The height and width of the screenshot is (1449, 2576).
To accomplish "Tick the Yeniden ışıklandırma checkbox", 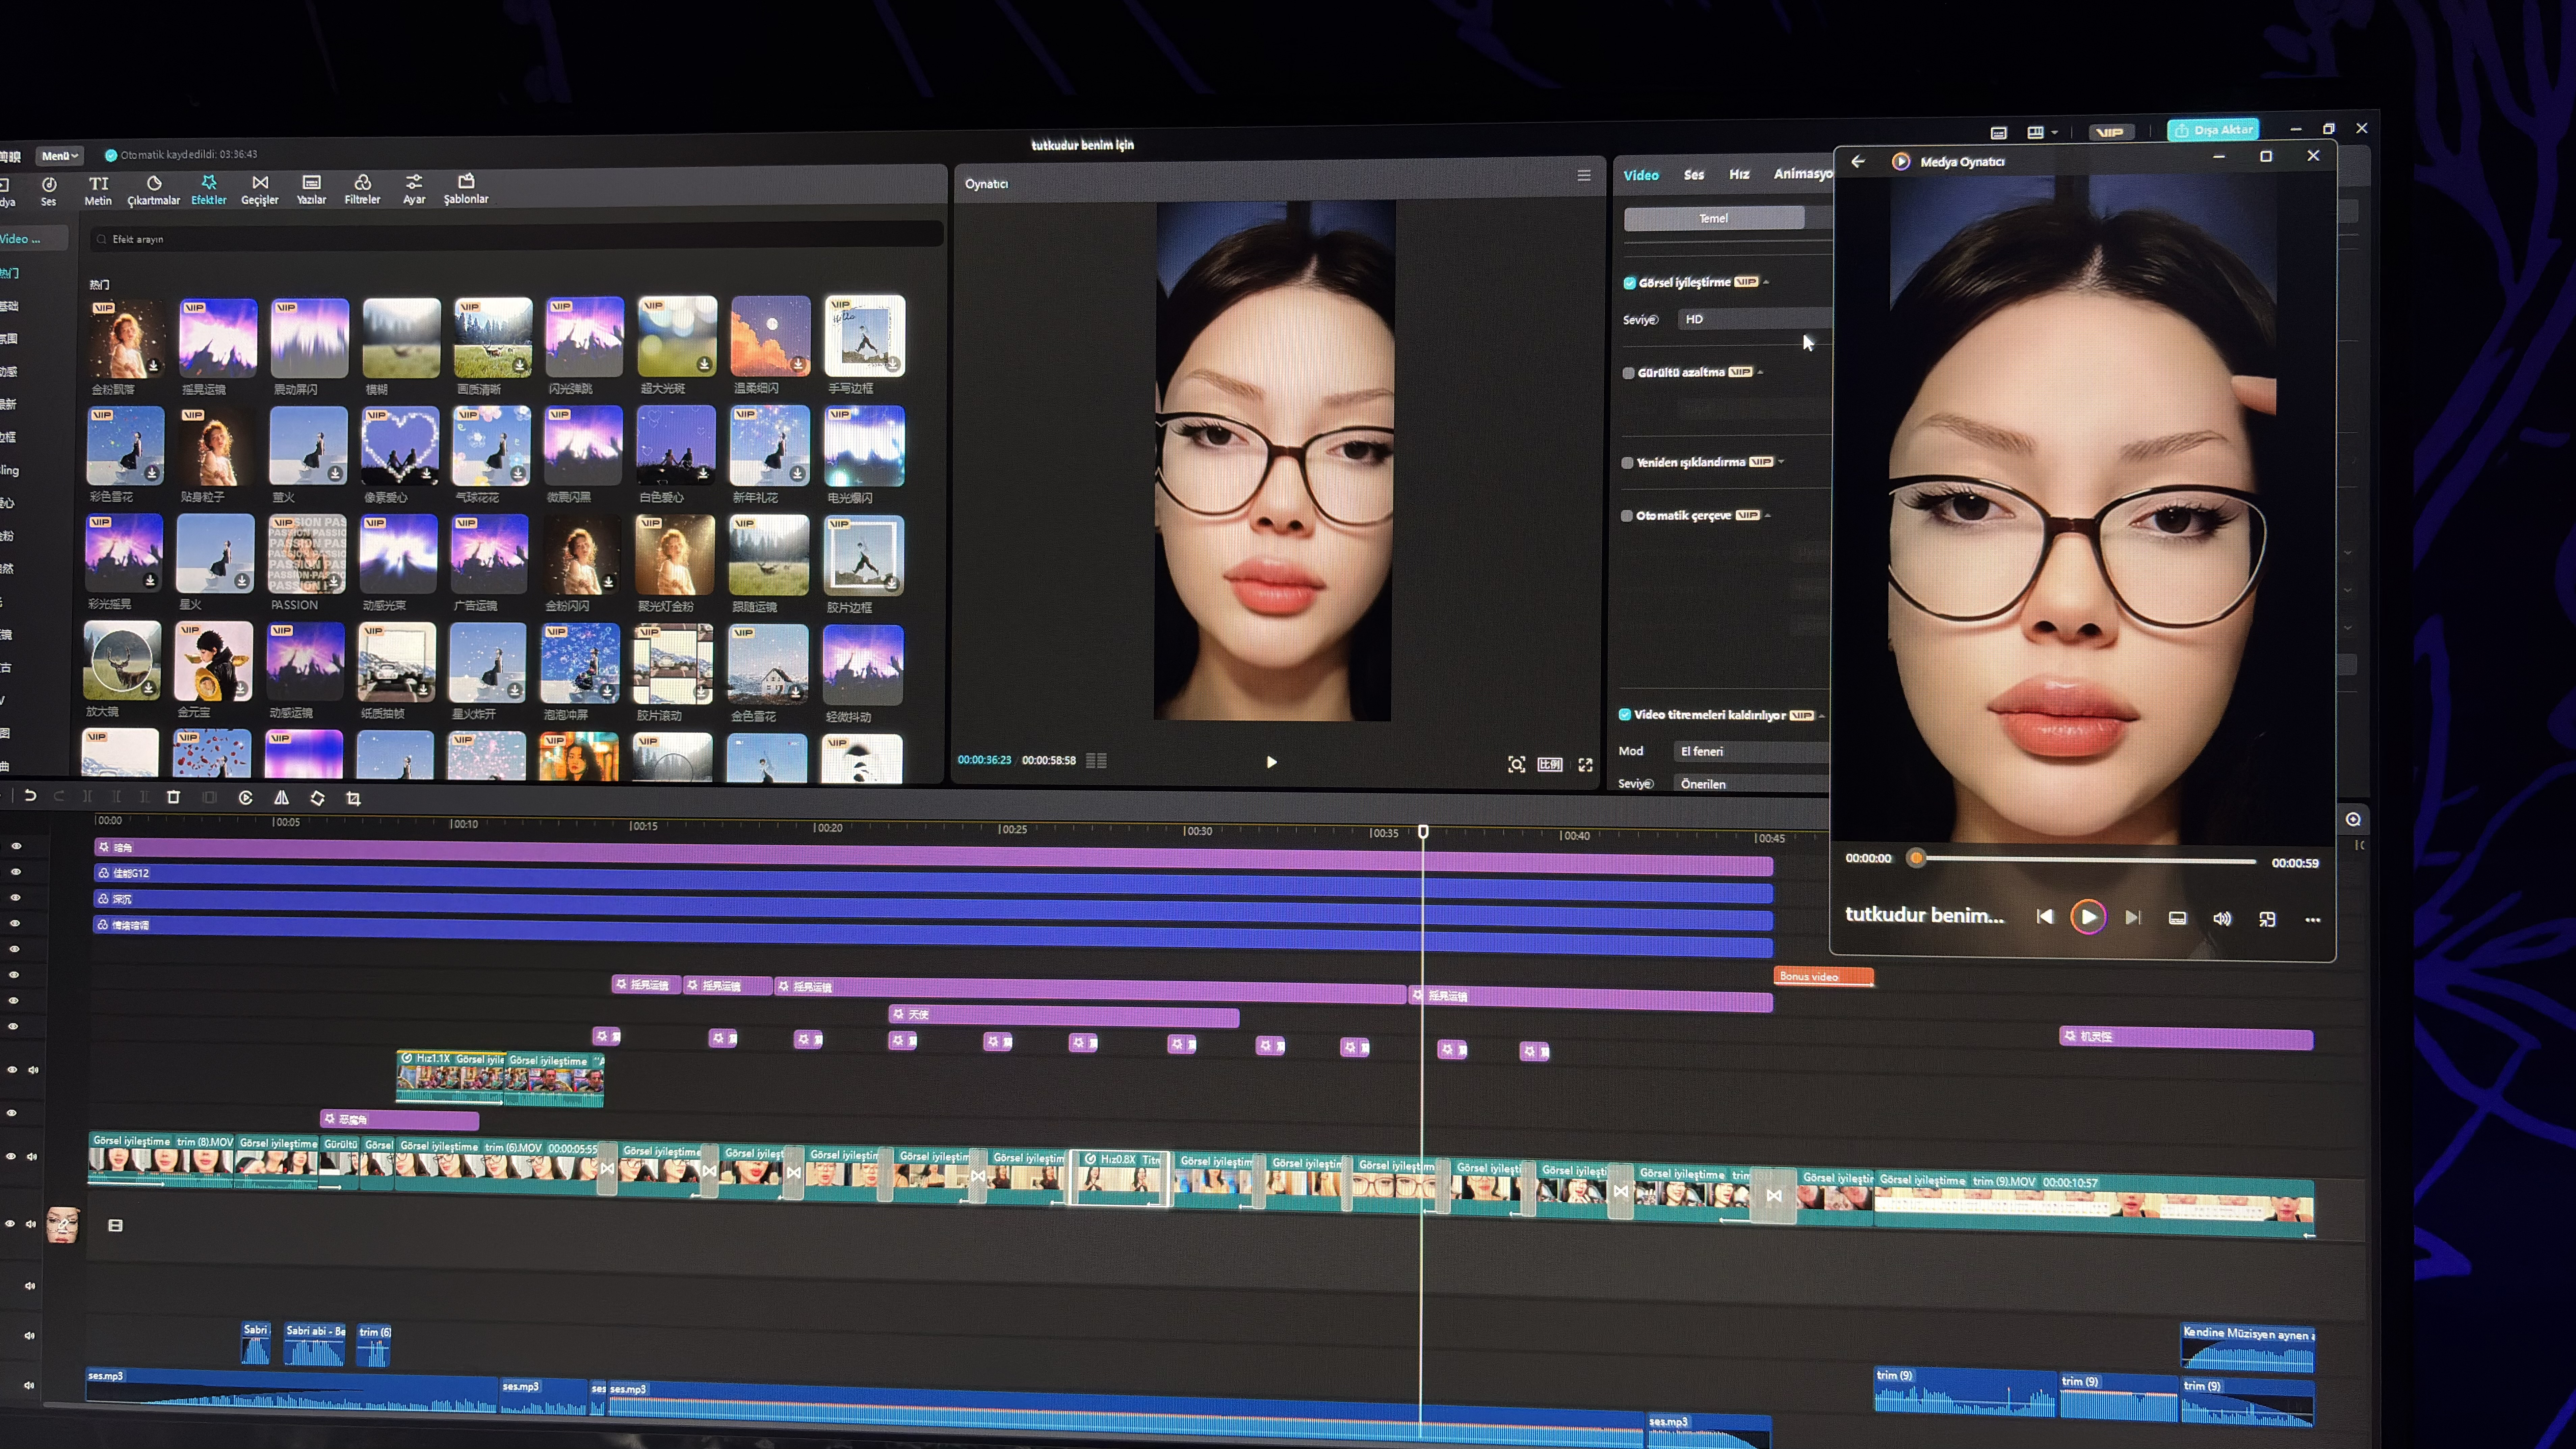I will point(1627,463).
